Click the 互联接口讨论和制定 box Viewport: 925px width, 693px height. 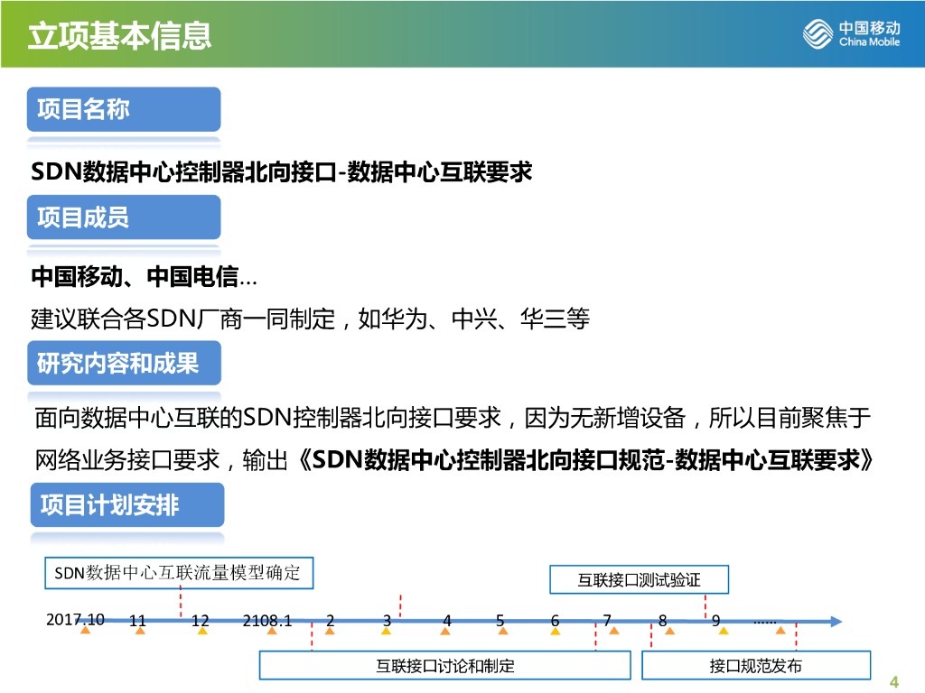(445, 666)
